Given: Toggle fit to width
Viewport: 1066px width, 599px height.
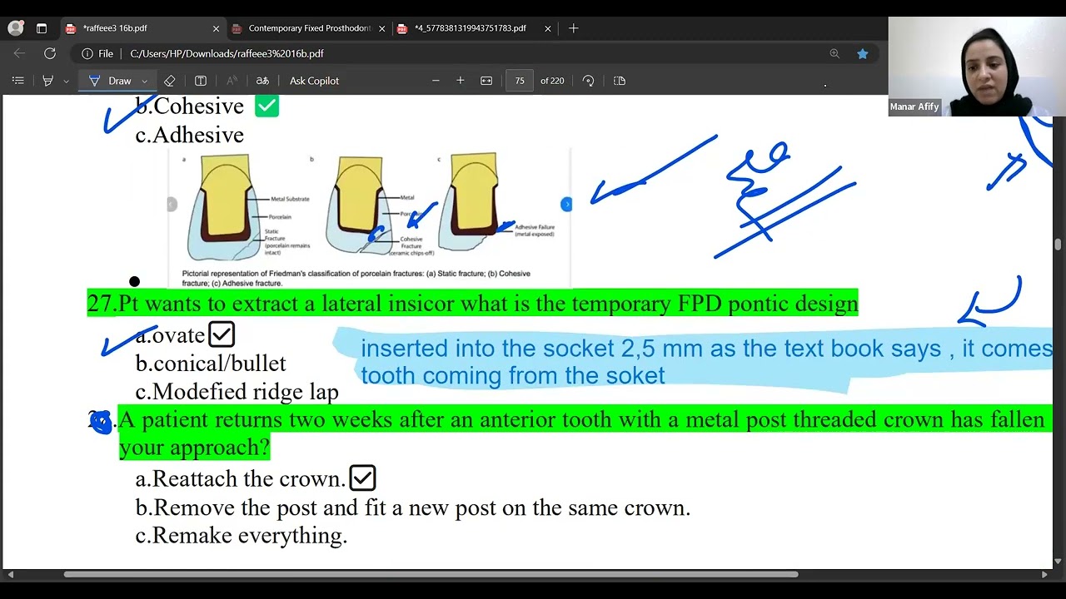Looking at the screenshot, I should pyautogui.click(x=486, y=81).
